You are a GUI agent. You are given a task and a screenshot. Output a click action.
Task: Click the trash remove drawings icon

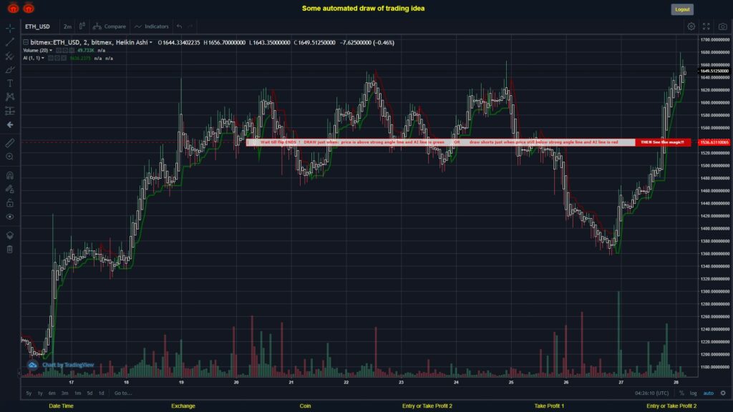click(x=10, y=250)
